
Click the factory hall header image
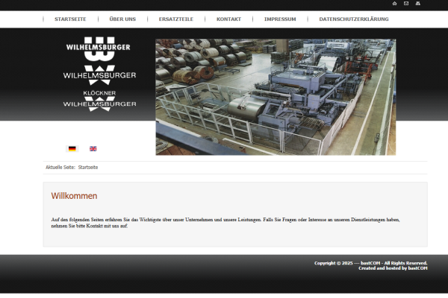[276, 97]
